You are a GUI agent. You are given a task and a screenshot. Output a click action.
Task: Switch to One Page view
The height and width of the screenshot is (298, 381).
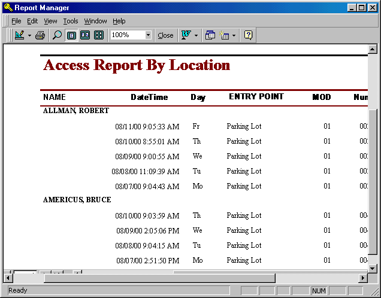(x=71, y=35)
